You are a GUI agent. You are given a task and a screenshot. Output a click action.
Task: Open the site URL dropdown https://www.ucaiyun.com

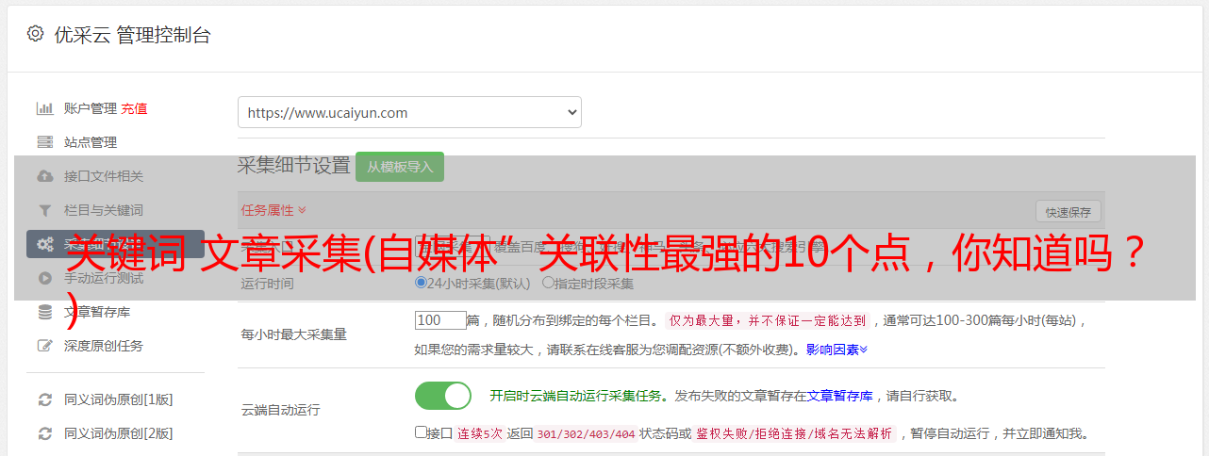[409, 112]
